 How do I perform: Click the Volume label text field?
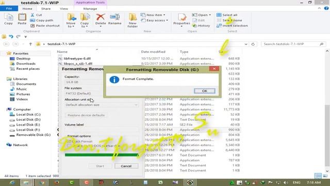point(102,130)
